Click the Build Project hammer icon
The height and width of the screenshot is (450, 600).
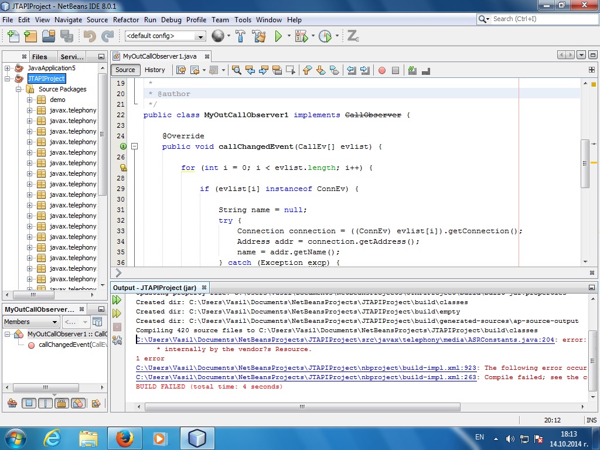240,36
